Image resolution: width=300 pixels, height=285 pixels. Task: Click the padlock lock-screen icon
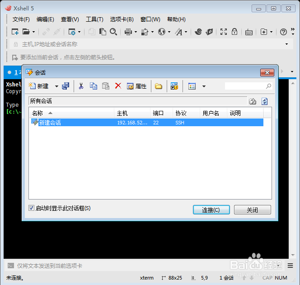234,32
